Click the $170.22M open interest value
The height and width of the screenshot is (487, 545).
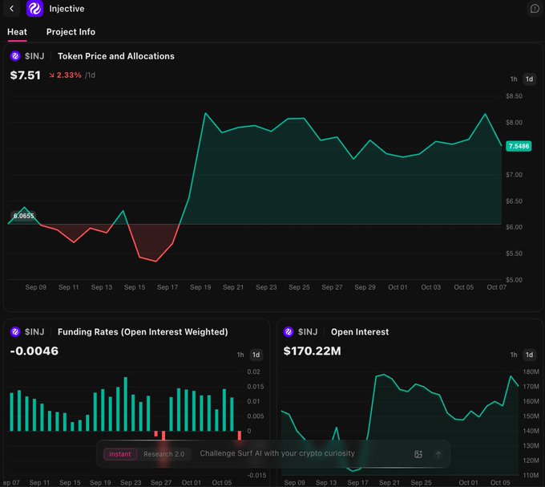pyautogui.click(x=312, y=351)
